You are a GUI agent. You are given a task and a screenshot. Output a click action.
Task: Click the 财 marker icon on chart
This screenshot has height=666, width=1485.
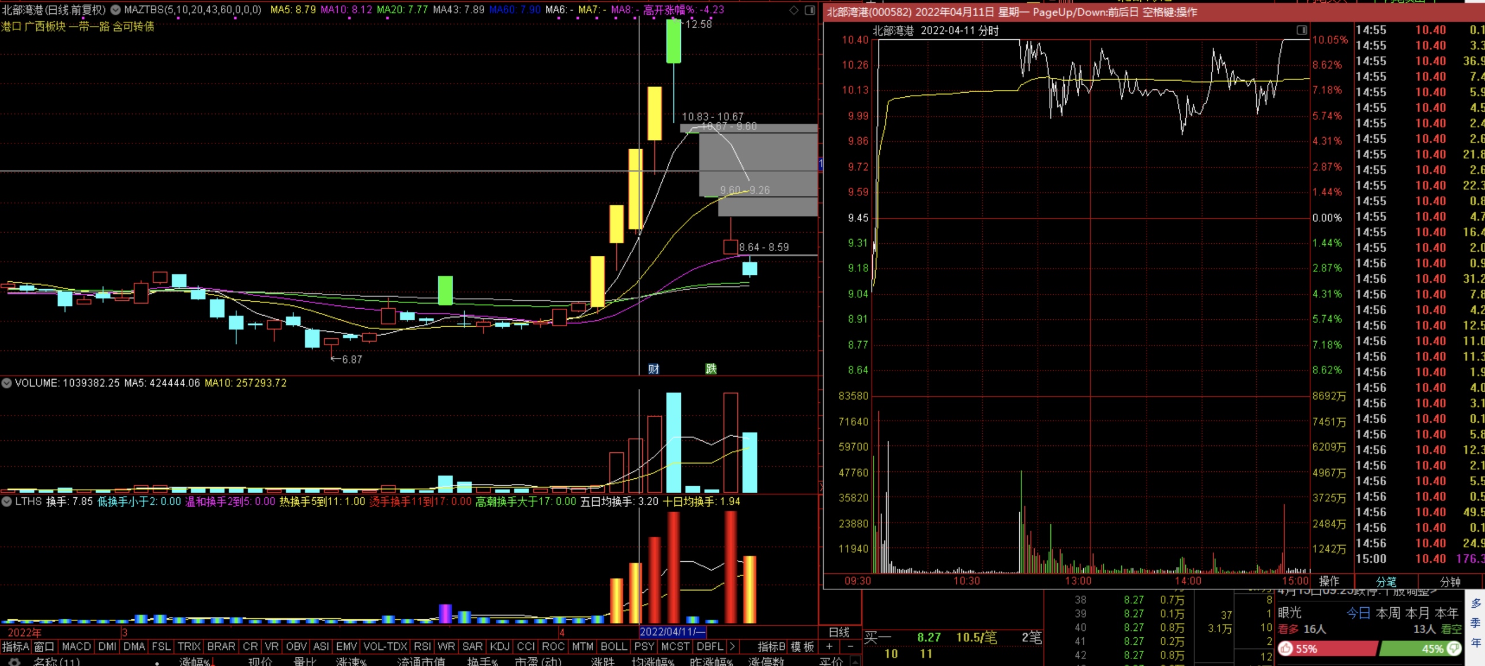653,369
